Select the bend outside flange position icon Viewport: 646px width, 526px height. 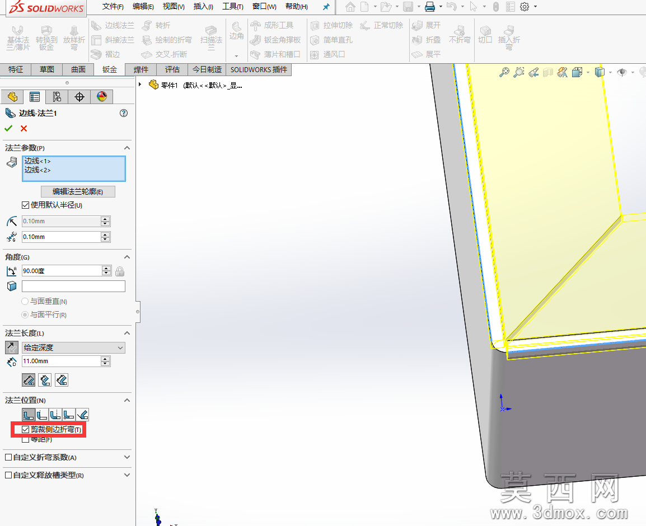tap(55, 415)
